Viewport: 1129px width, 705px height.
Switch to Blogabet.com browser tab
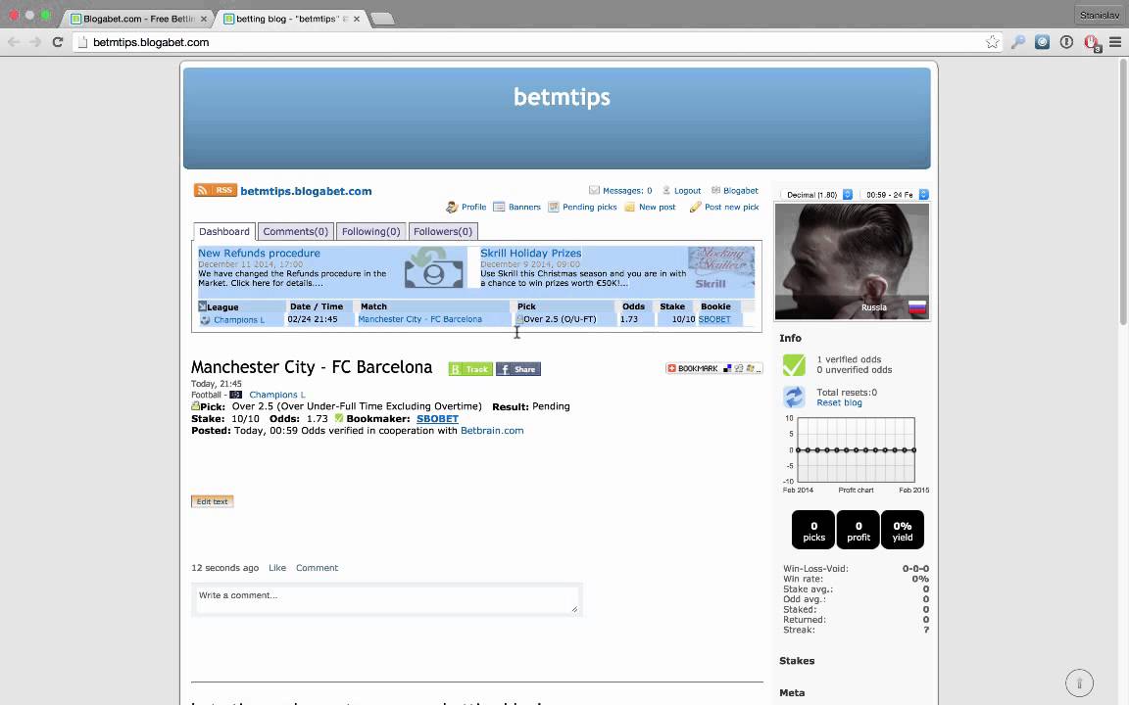point(137,19)
